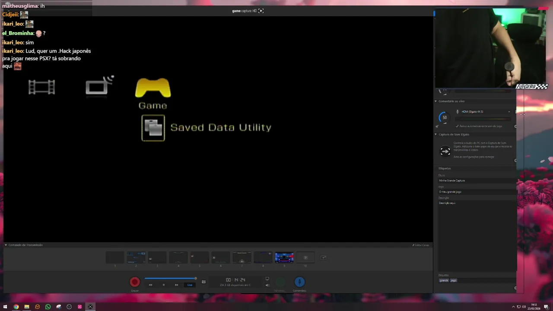The width and height of the screenshot is (553, 311).
Task: Click the fullscreen monitor icon by the timer
Action: 267,279
